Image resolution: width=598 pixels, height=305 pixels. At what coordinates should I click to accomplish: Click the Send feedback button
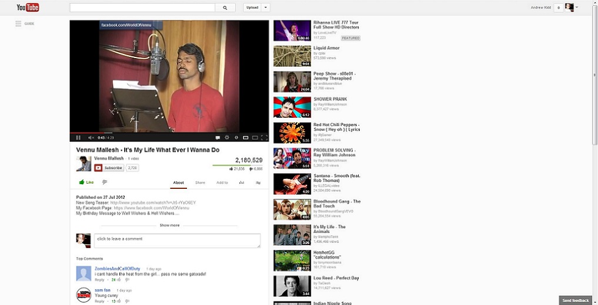tap(576, 300)
